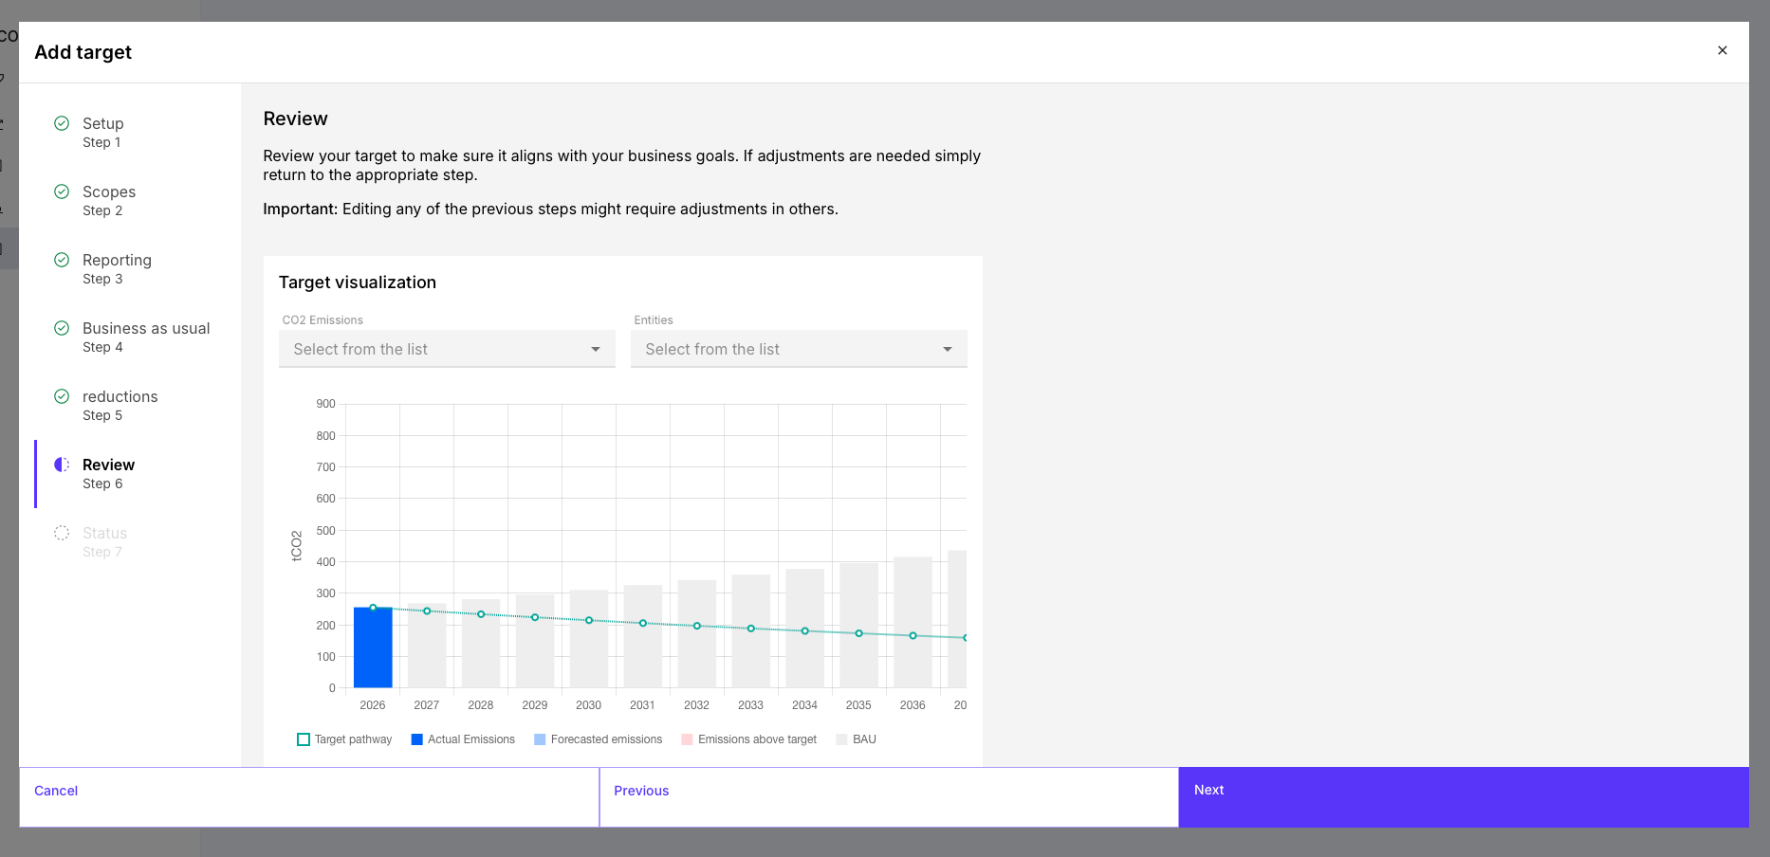Click the Entities dropdown arrow
Viewport: 1770px width, 857px height.
tap(947, 349)
